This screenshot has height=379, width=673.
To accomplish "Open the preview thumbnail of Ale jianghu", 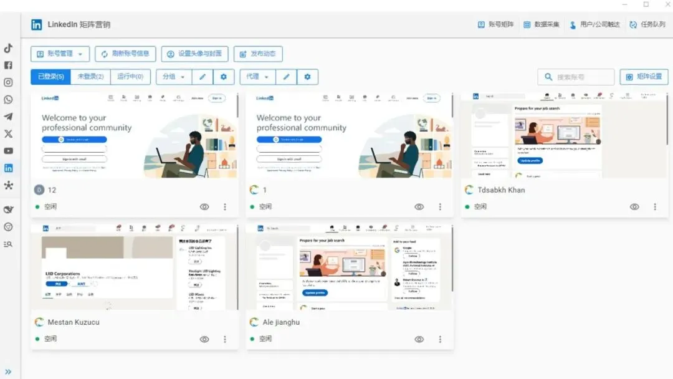I will click(x=350, y=267).
